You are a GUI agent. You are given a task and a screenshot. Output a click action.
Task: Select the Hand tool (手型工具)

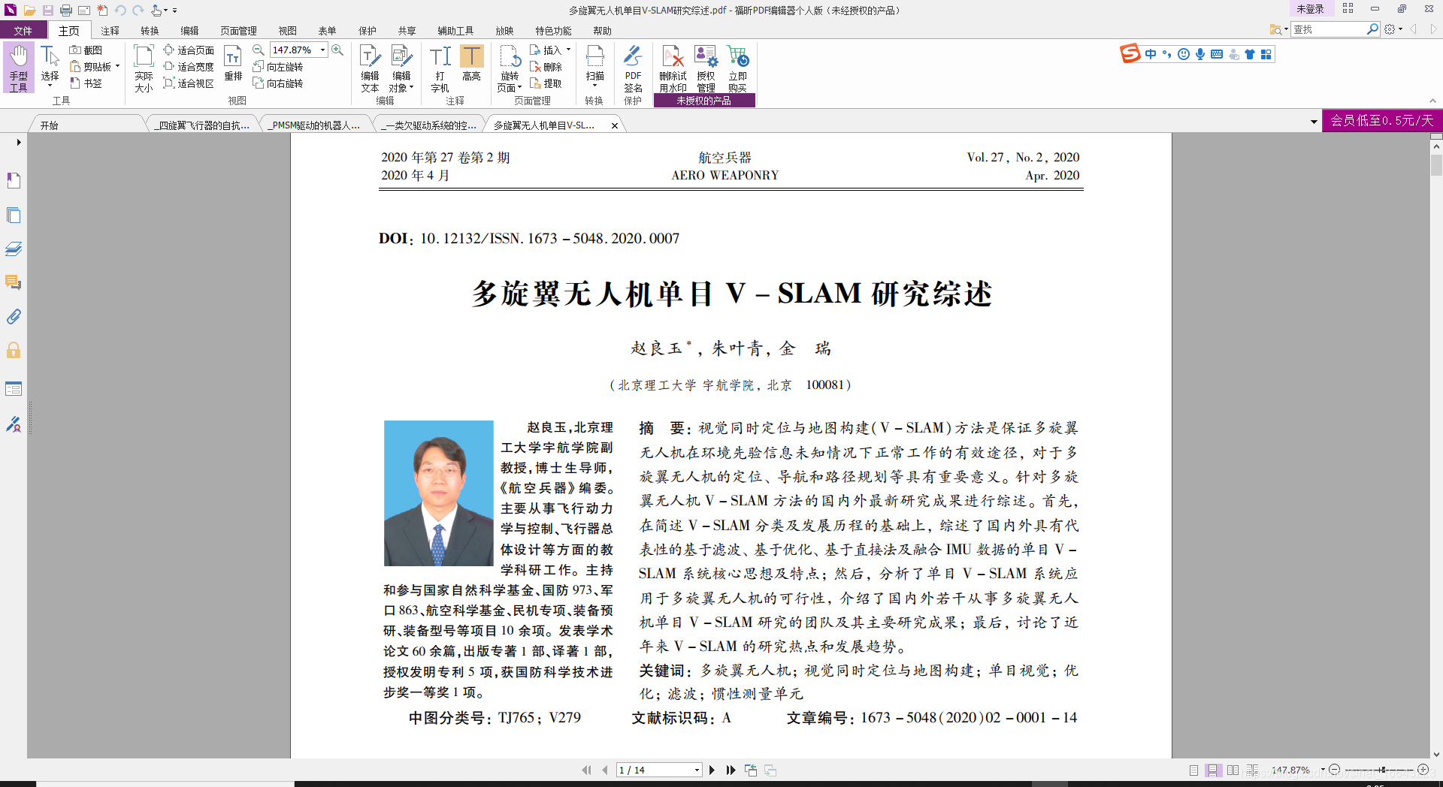(18, 68)
